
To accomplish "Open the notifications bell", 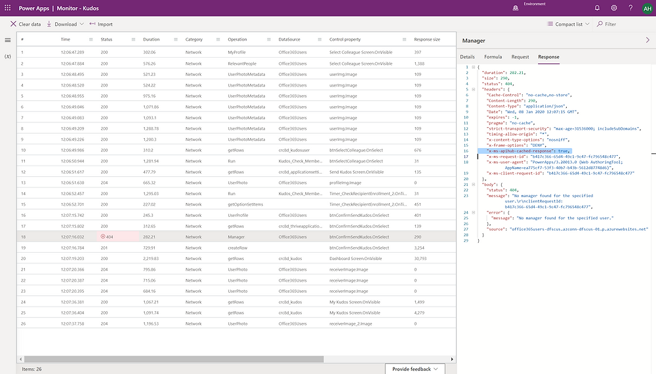I will (597, 8).
